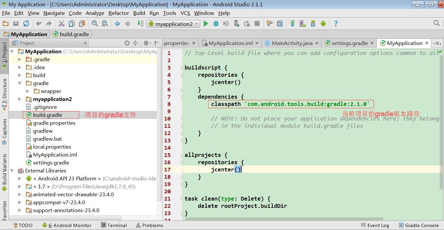Open the Help question mark icon
Image resolution: width=444 pixels, height=230 pixels.
coord(336,24)
